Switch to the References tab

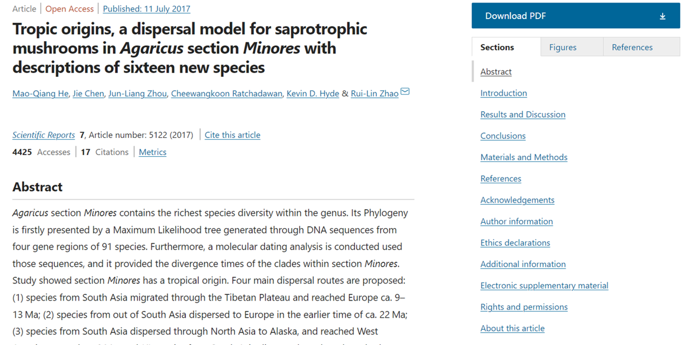pos(632,47)
